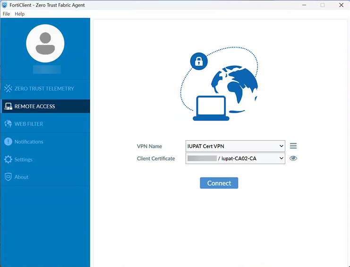Open the VPN connection hamburger menu icon
The image size is (350, 267).
[293, 146]
